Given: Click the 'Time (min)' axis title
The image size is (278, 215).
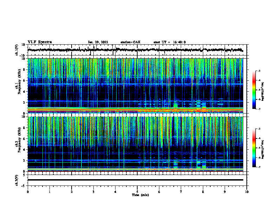Looking at the screenshot, I should click(x=140, y=195).
